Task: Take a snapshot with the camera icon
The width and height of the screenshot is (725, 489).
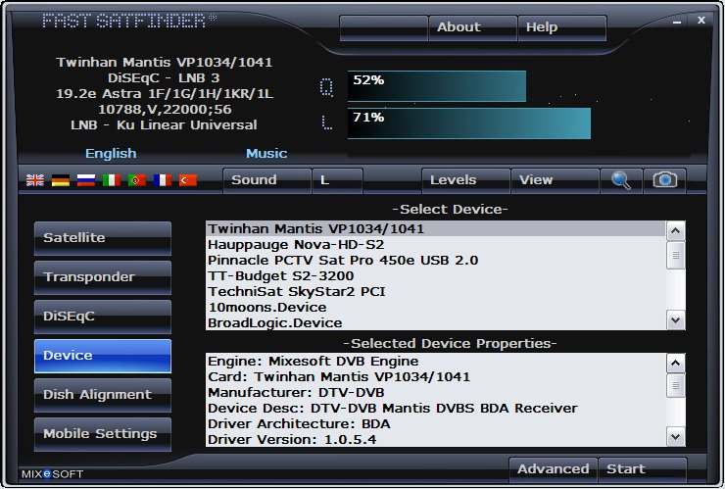Action: tap(665, 180)
